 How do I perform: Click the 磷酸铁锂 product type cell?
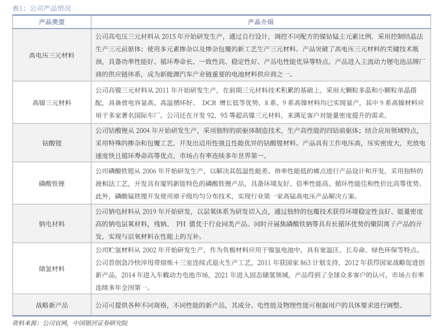point(52,184)
